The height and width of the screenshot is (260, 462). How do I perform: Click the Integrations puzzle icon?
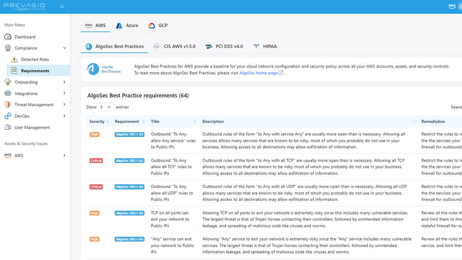(x=8, y=93)
